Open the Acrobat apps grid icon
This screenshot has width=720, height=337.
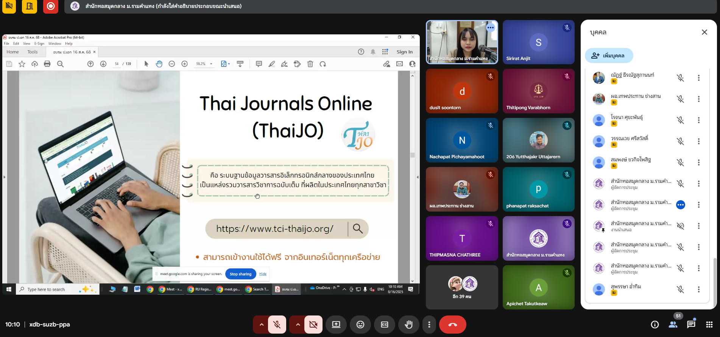tap(385, 52)
